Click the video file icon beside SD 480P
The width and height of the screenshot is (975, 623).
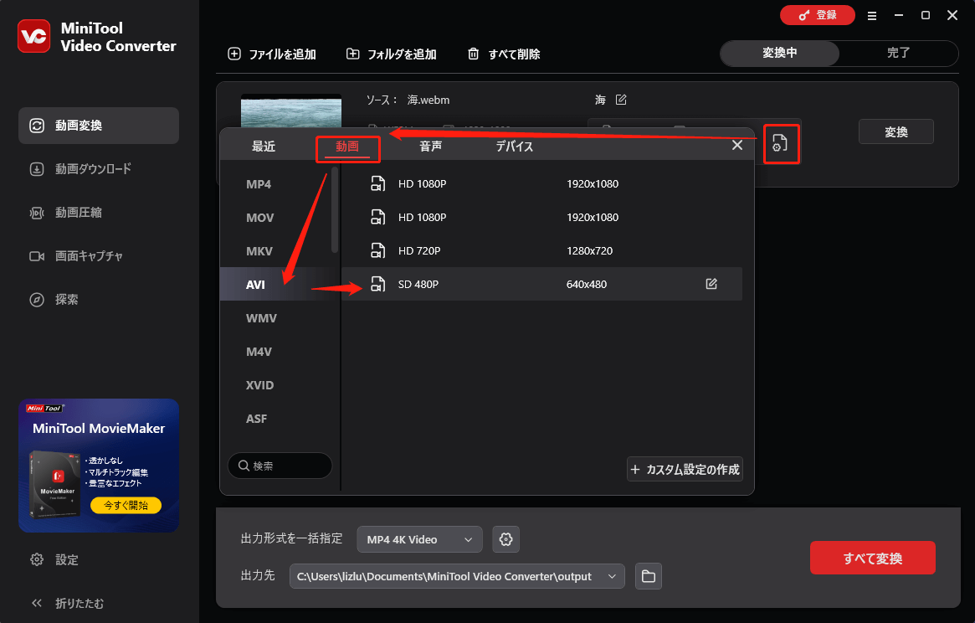pyautogui.click(x=378, y=285)
